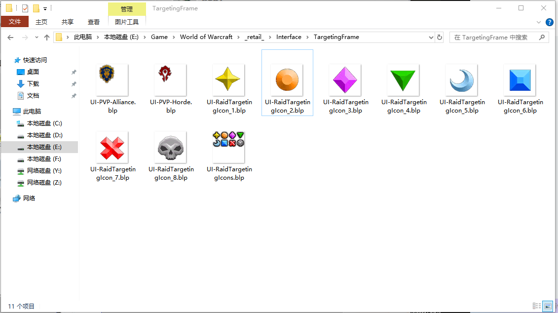Open the 主页 ribbon tab
This screenshot has width=558, height=313.
tap(41, 22)
